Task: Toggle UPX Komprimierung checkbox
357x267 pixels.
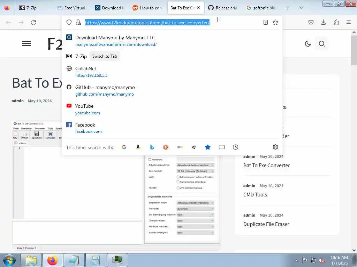Action: click(x=178, y=188)
